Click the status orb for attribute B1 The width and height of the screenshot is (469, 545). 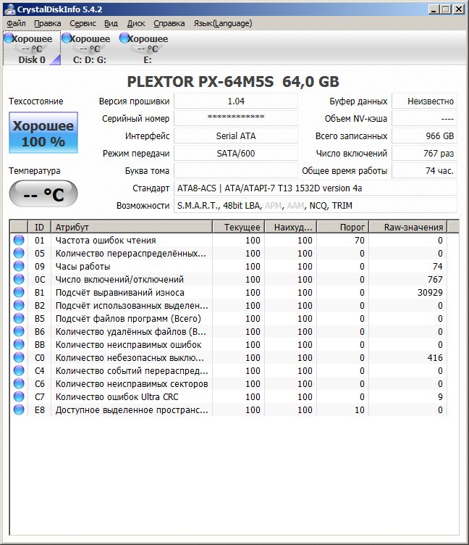point(19,292)
